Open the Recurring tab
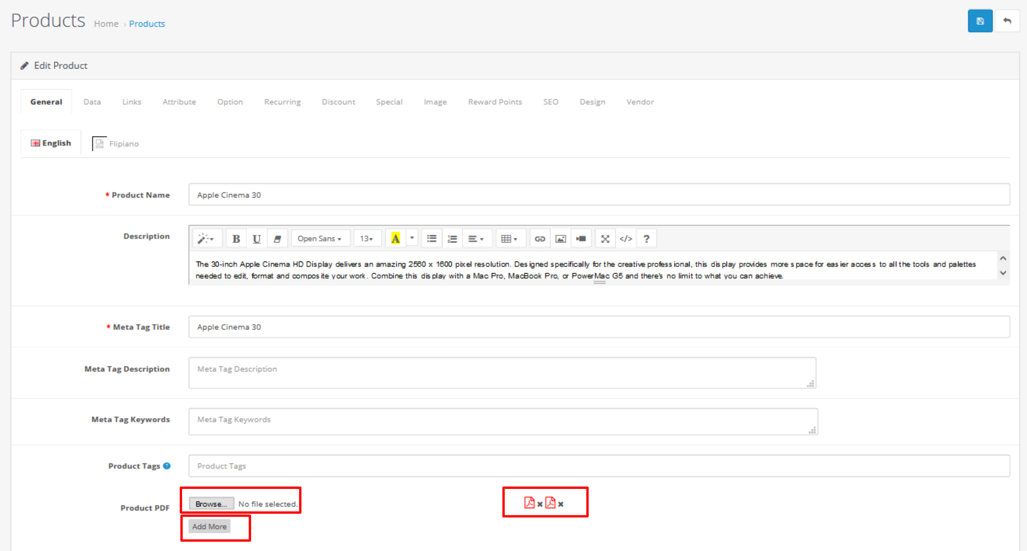Screen dimensions: 1027x551 point(282,102)
